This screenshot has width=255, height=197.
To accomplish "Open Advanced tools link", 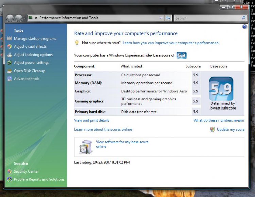I will [27, 79].
